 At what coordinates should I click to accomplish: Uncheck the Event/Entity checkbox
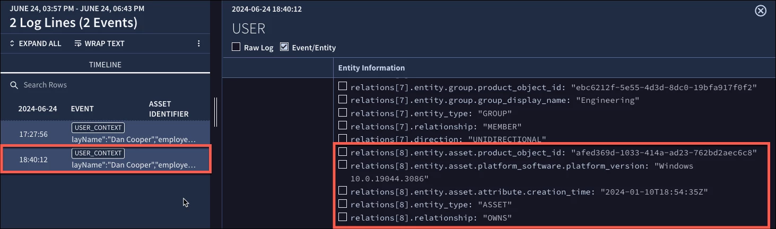tap(284, 47)
